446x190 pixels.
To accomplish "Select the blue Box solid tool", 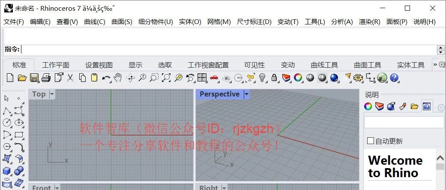I will coord(7,171).
